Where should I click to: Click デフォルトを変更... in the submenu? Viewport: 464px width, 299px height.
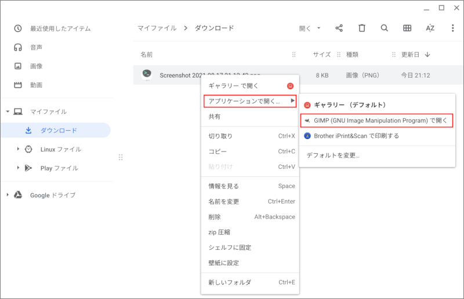(x=333, y=155)
